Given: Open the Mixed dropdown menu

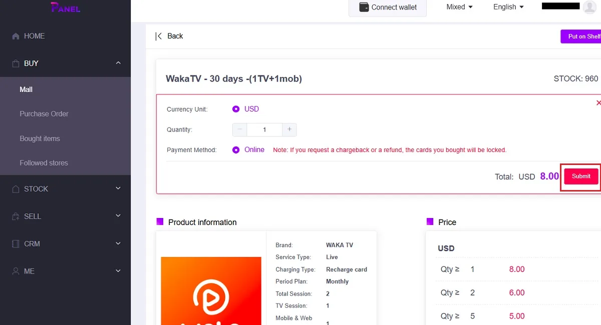Looking at the screenshot, I should pos(459,7).
